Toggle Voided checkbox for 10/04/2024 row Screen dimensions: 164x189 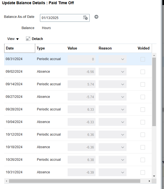[143, 122]
